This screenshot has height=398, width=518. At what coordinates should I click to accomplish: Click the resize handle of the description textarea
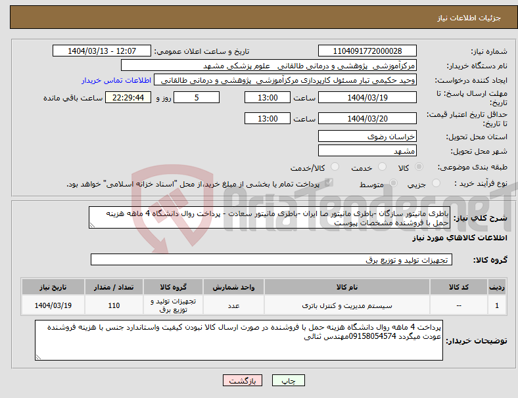click(92, 225)
